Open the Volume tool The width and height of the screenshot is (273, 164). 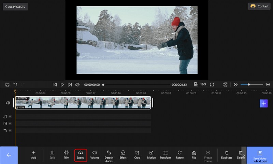tap(95, 155)
